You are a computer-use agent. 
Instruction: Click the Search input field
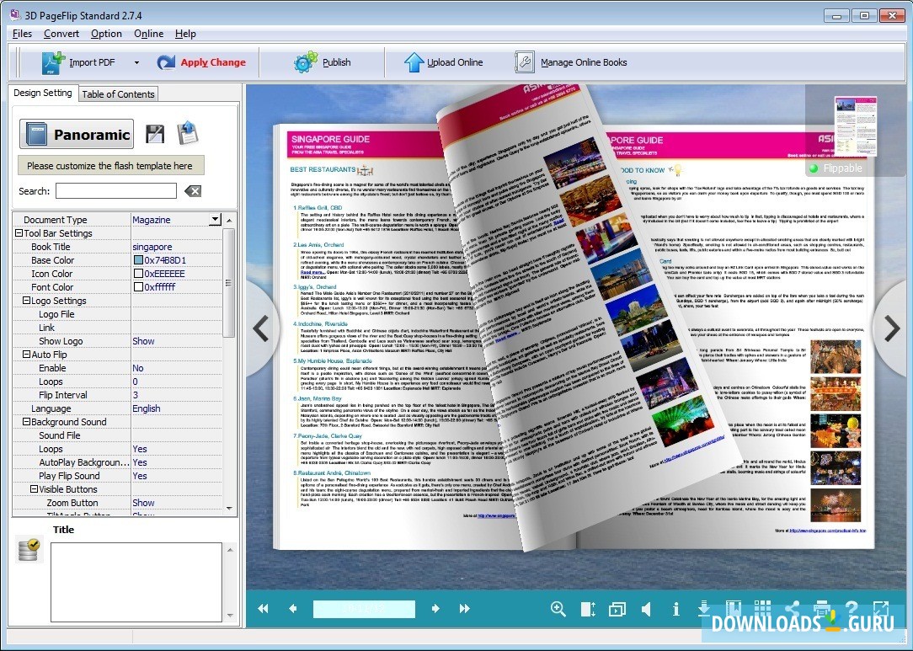click(x=116, y=191)
